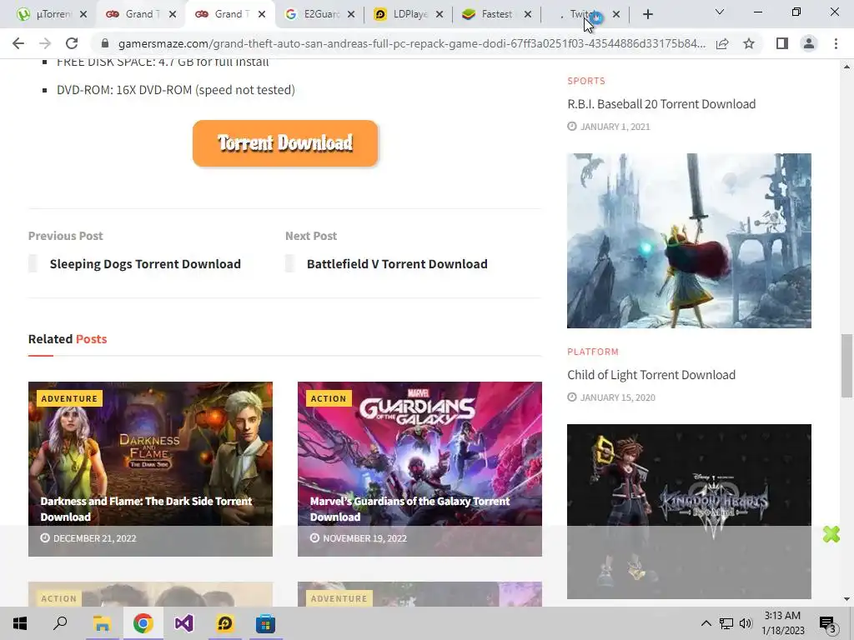Click JANUARY 15, 2020 date text
The height and width of the screenshot is (640, 854).
pos(618,397)
